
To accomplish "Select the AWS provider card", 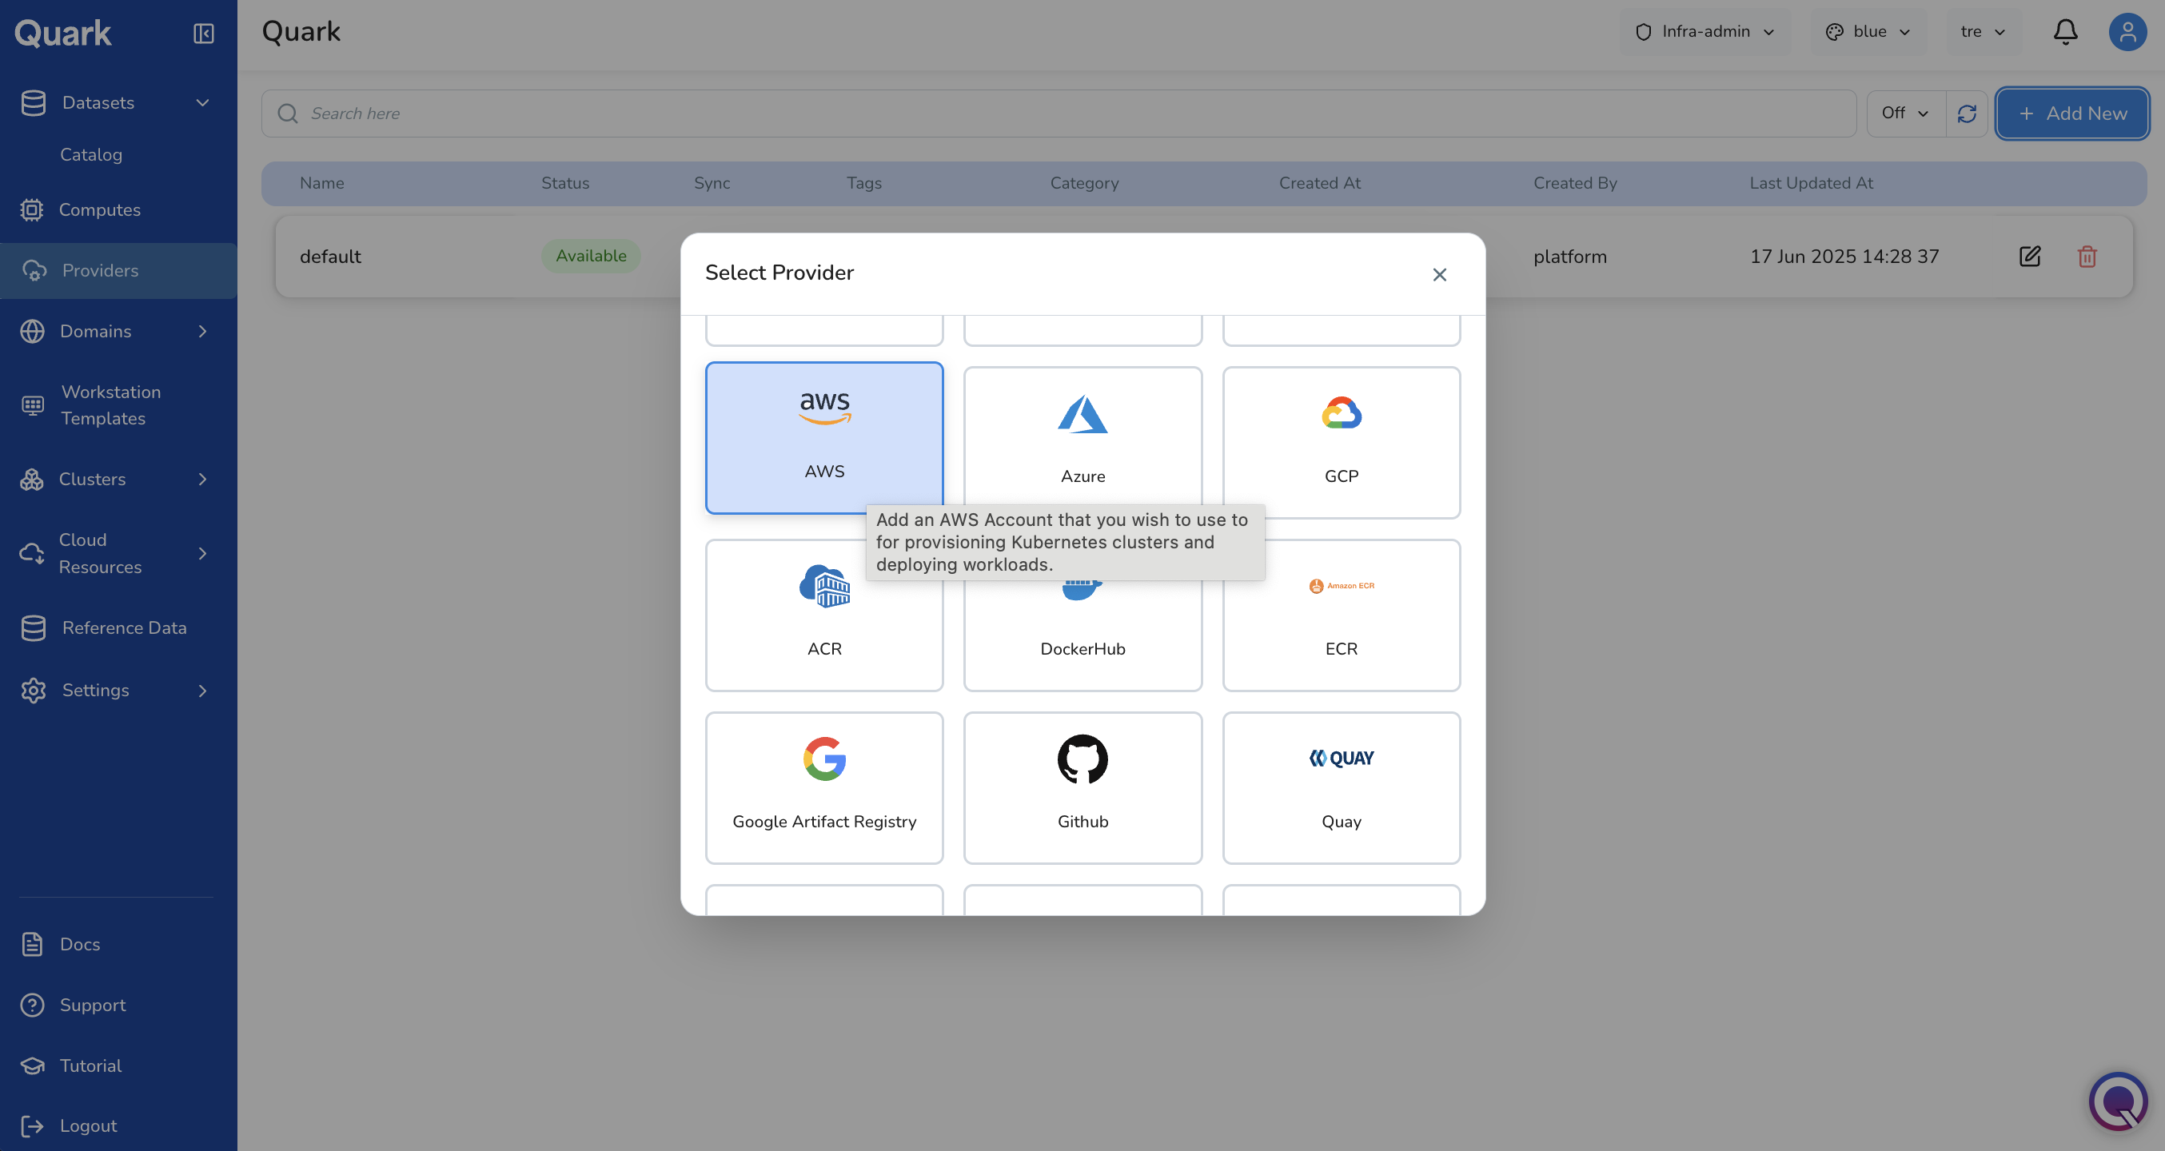I will click(x=823, y=438).
